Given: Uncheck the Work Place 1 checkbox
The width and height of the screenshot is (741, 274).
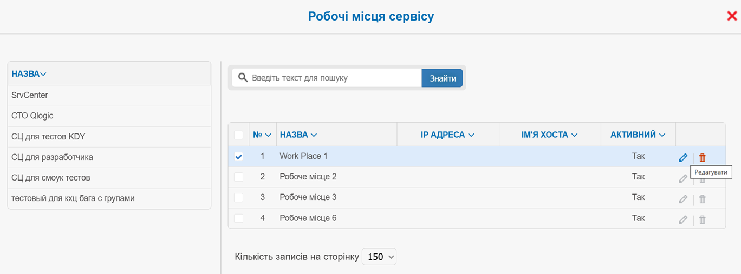Looking at the screenshot, I should pos(239,157).
